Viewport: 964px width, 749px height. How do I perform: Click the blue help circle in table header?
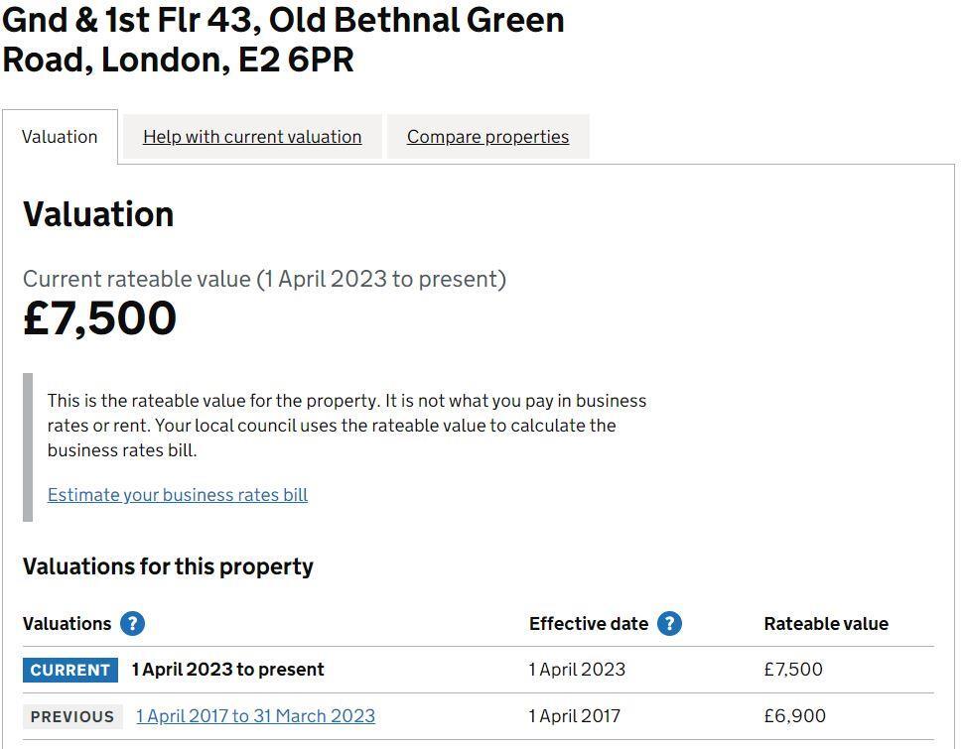click(x=131, y=624)
